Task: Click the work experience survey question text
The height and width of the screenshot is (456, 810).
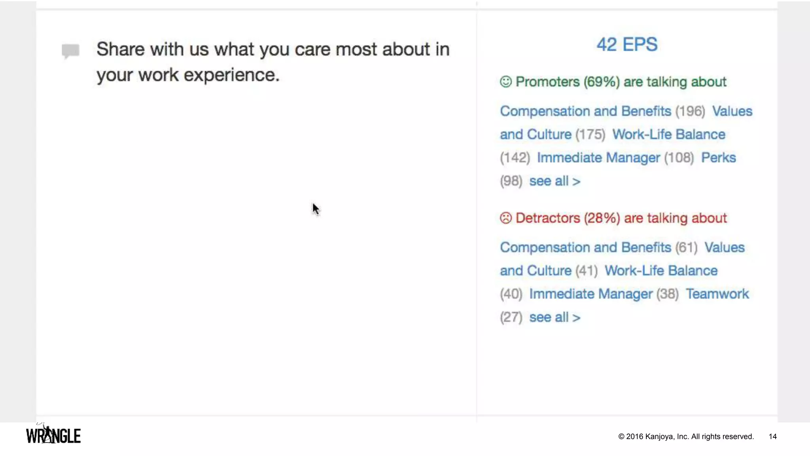Action: (x=273, y=62)
